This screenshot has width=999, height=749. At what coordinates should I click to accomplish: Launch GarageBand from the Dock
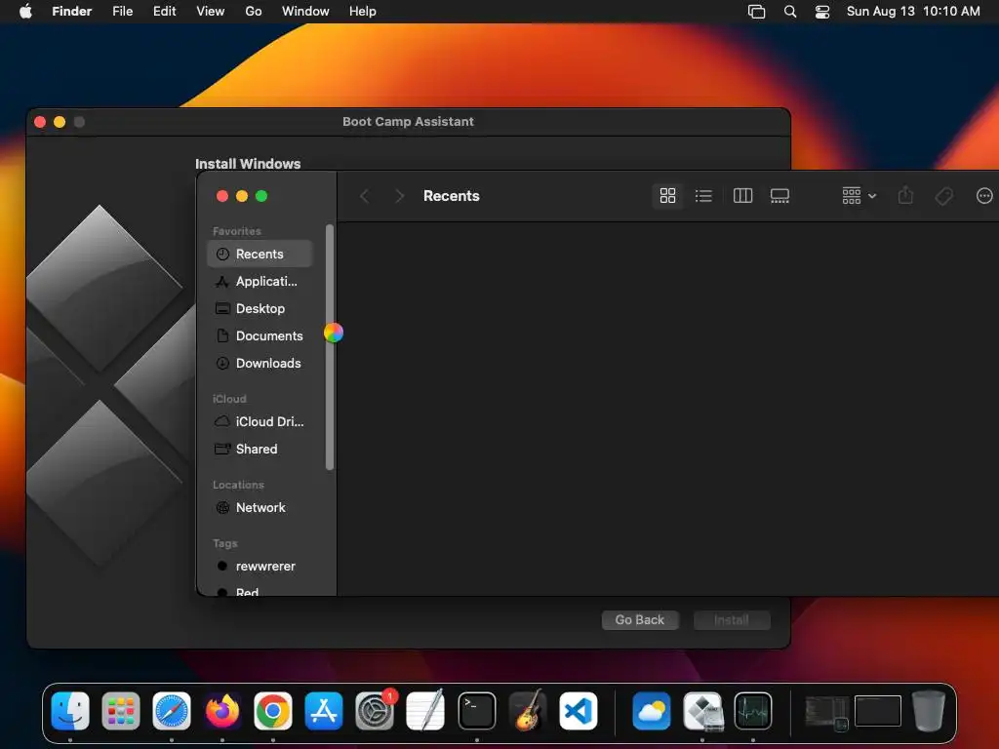click(x=528, y=710)
